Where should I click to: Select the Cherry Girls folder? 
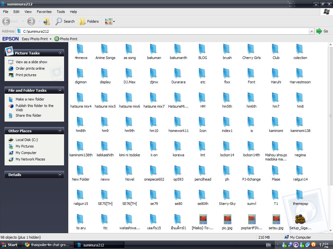[x=251, y=52]
